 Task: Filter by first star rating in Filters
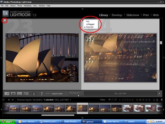[x=123, y=100]
